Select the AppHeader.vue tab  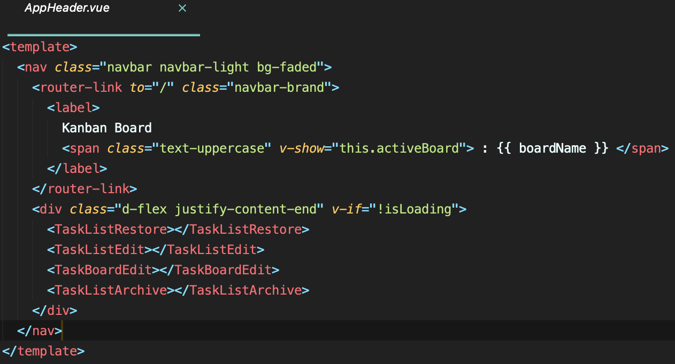click(67, 8)
